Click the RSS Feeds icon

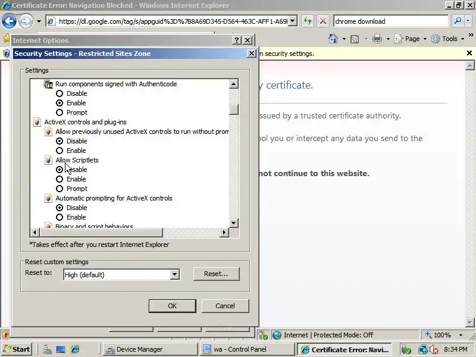pyautogui.click(x=355, y=39)
